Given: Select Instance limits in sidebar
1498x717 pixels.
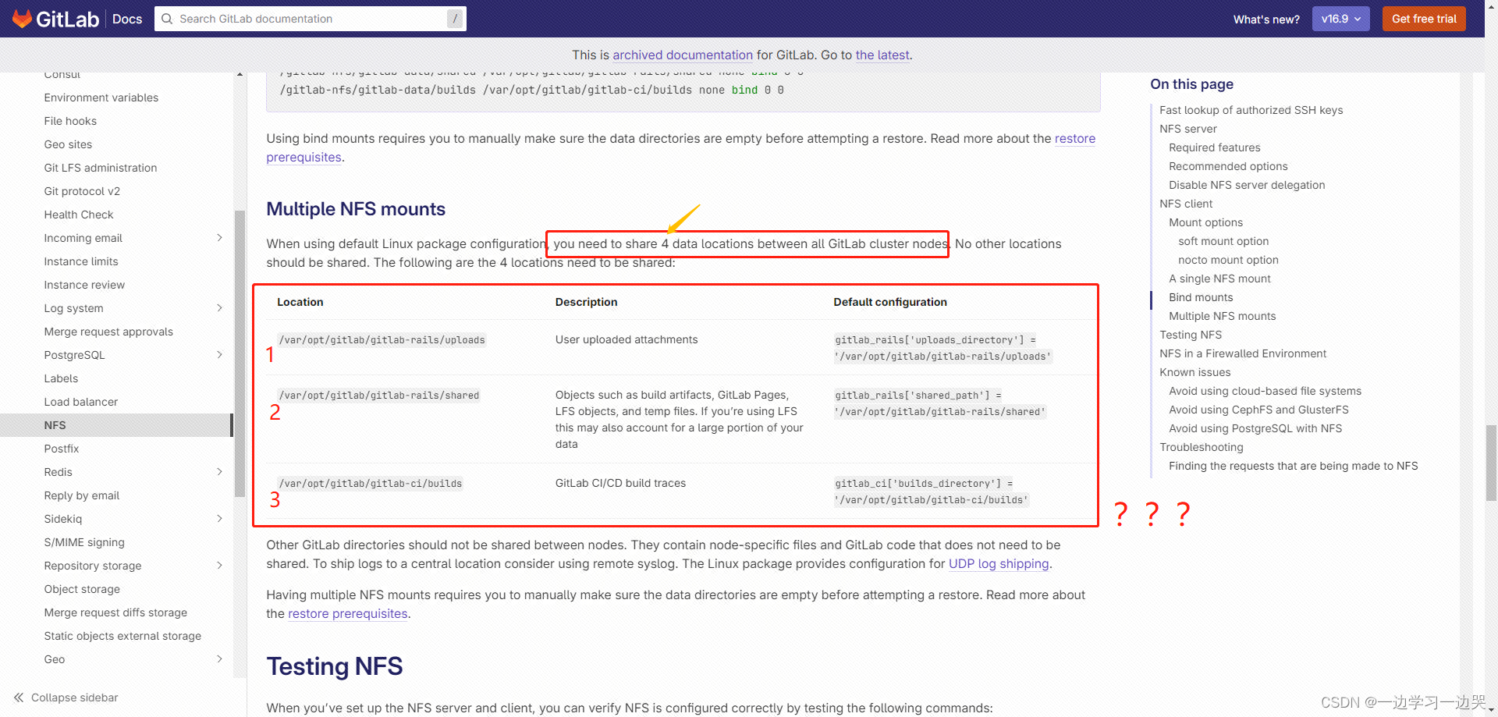Looking at the screenshot, I should 81,261.
